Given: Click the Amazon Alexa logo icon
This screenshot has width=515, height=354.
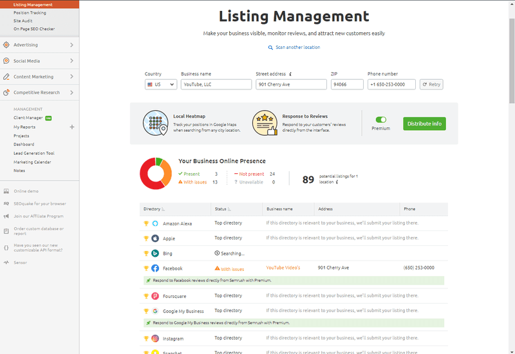Looking at the screenshot, I should click(x=155, y=223).
